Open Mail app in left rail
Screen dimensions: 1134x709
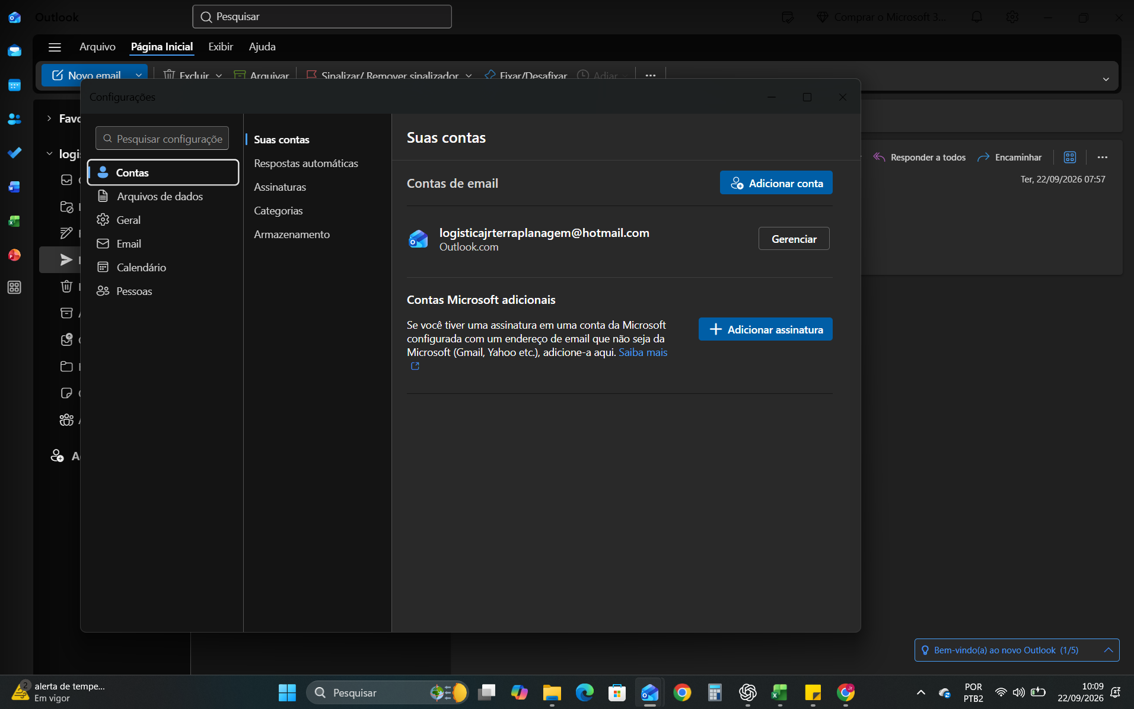(x=14, y=51)
